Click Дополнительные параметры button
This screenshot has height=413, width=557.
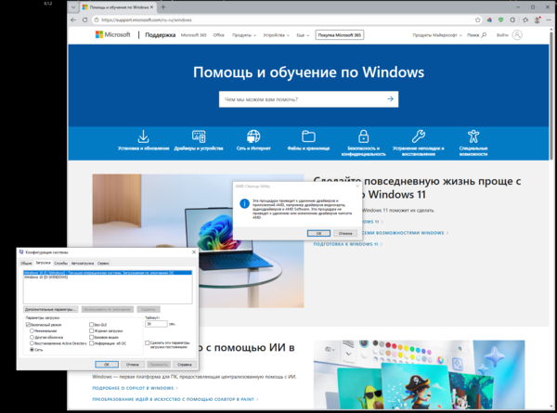pyautogui.click(x=50, y=309)
